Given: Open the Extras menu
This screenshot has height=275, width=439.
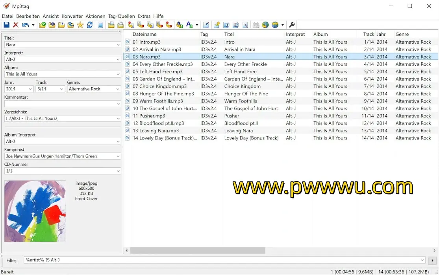Looking at the screenshot, I should click(x=144, y=16).
